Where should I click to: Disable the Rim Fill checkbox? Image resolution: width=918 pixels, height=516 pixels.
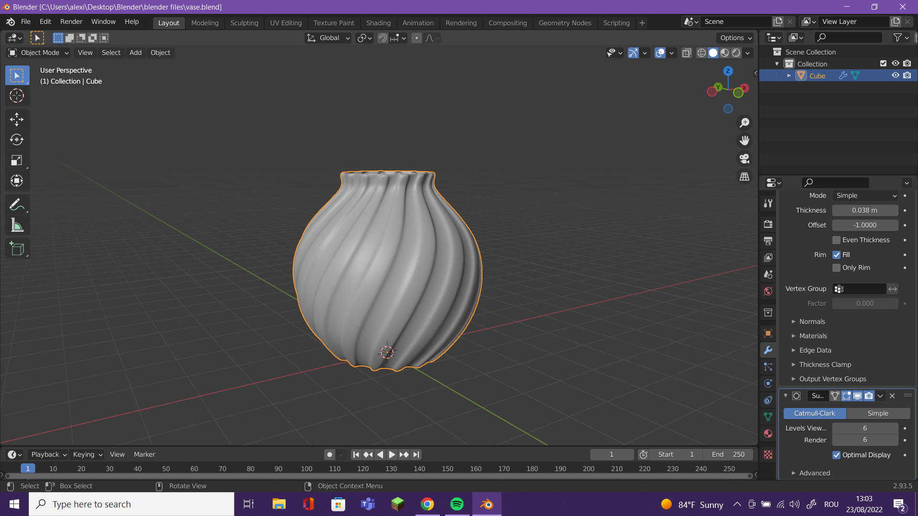pos(837,255)
